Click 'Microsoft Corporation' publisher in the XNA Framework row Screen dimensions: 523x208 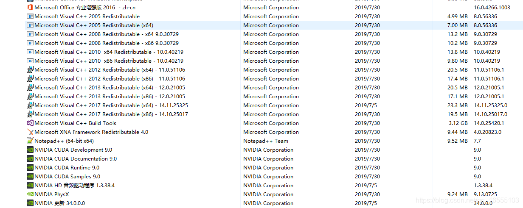[x=271, y=132]
